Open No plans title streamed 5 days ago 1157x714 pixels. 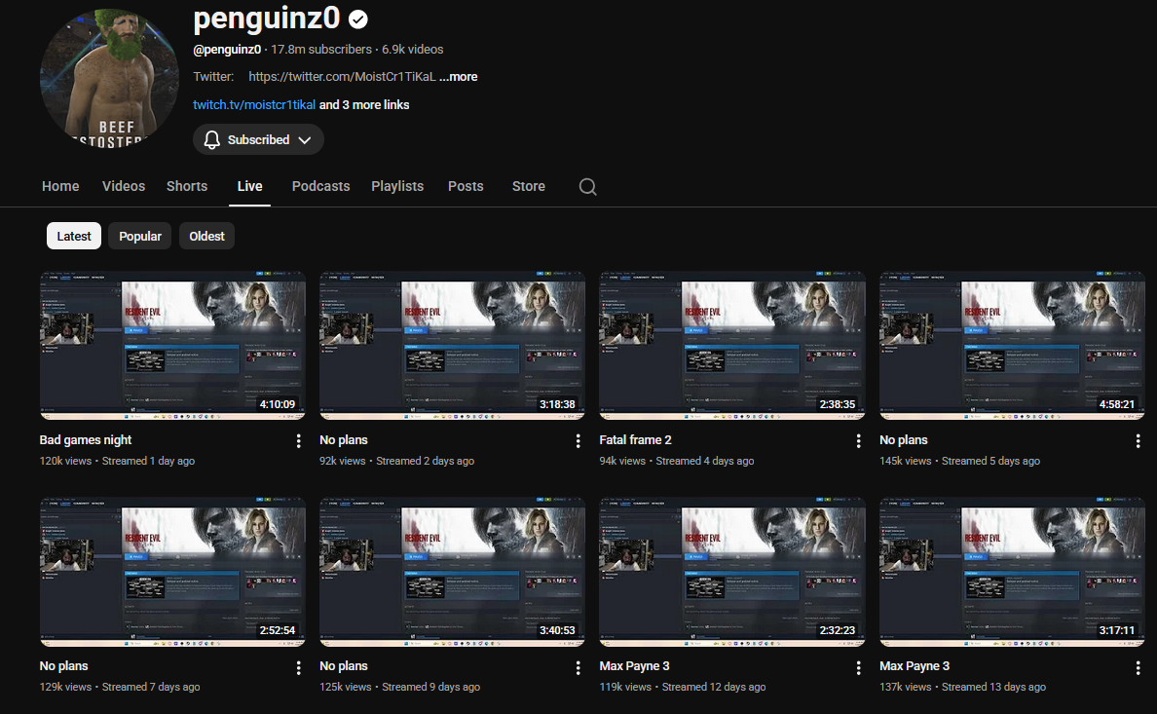coord(903,440)
